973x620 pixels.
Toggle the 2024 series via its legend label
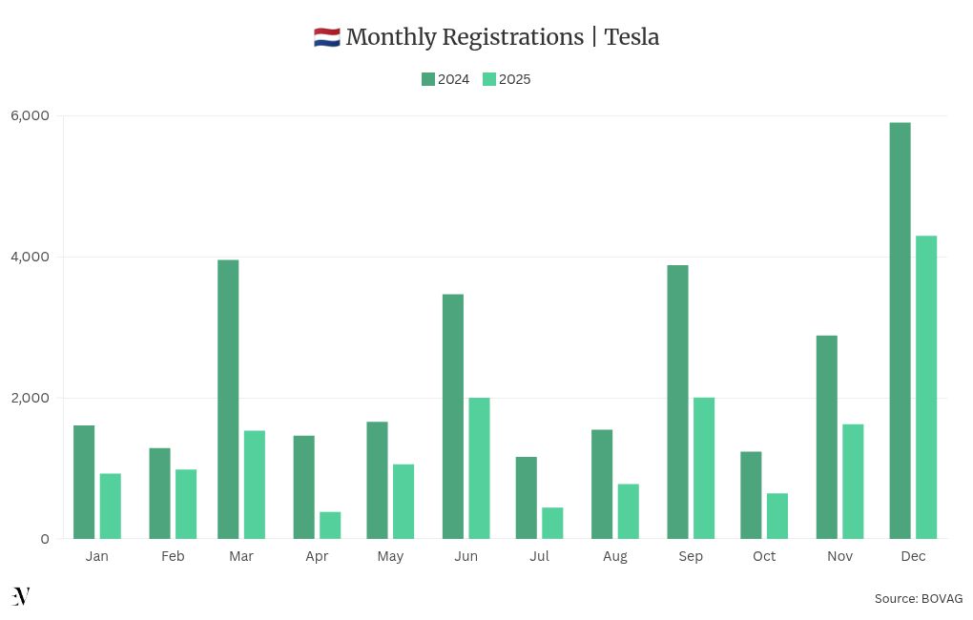click(x=453, y=79)
